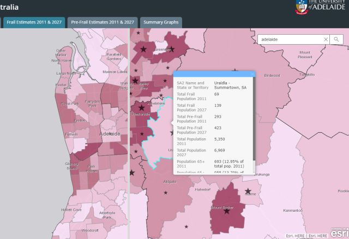Click the Adelaide city label on map
The image size is (349, 239).
(110, 134)
